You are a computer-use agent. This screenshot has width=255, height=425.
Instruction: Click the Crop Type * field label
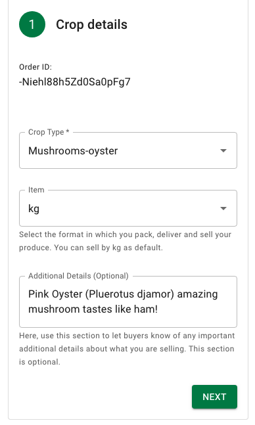click(49, 132)
